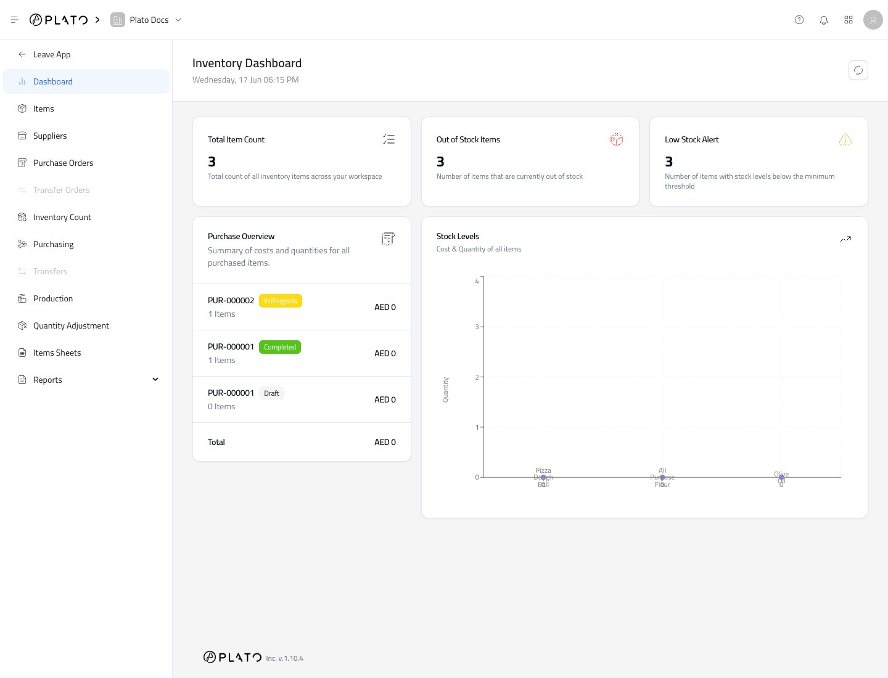Screen dimensions: 888x678
Task: Click the Plato Docs workspace building icon
Action: 117,20
